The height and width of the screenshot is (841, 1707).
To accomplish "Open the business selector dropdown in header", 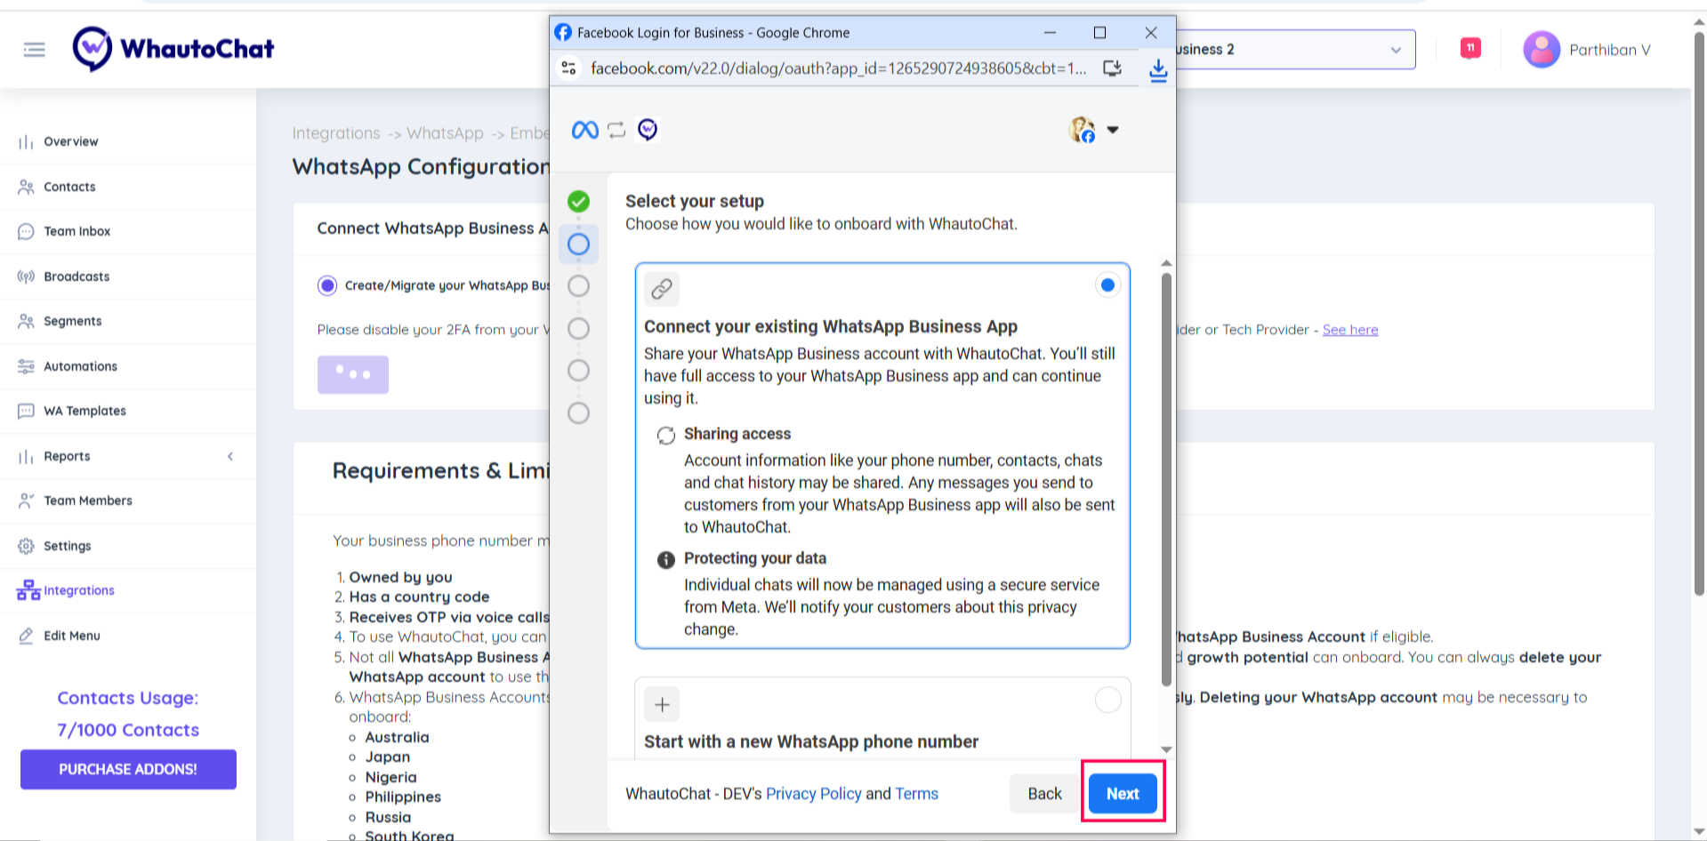I will [x=1294, y=50].
